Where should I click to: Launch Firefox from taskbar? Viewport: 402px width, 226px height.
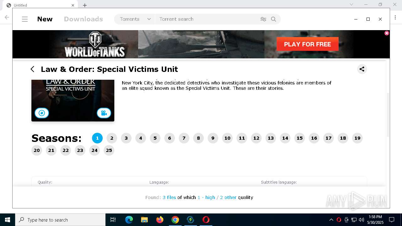pyautogui.click(x=160, y=220)
